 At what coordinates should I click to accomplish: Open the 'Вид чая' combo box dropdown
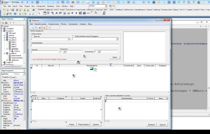(69, 39)
